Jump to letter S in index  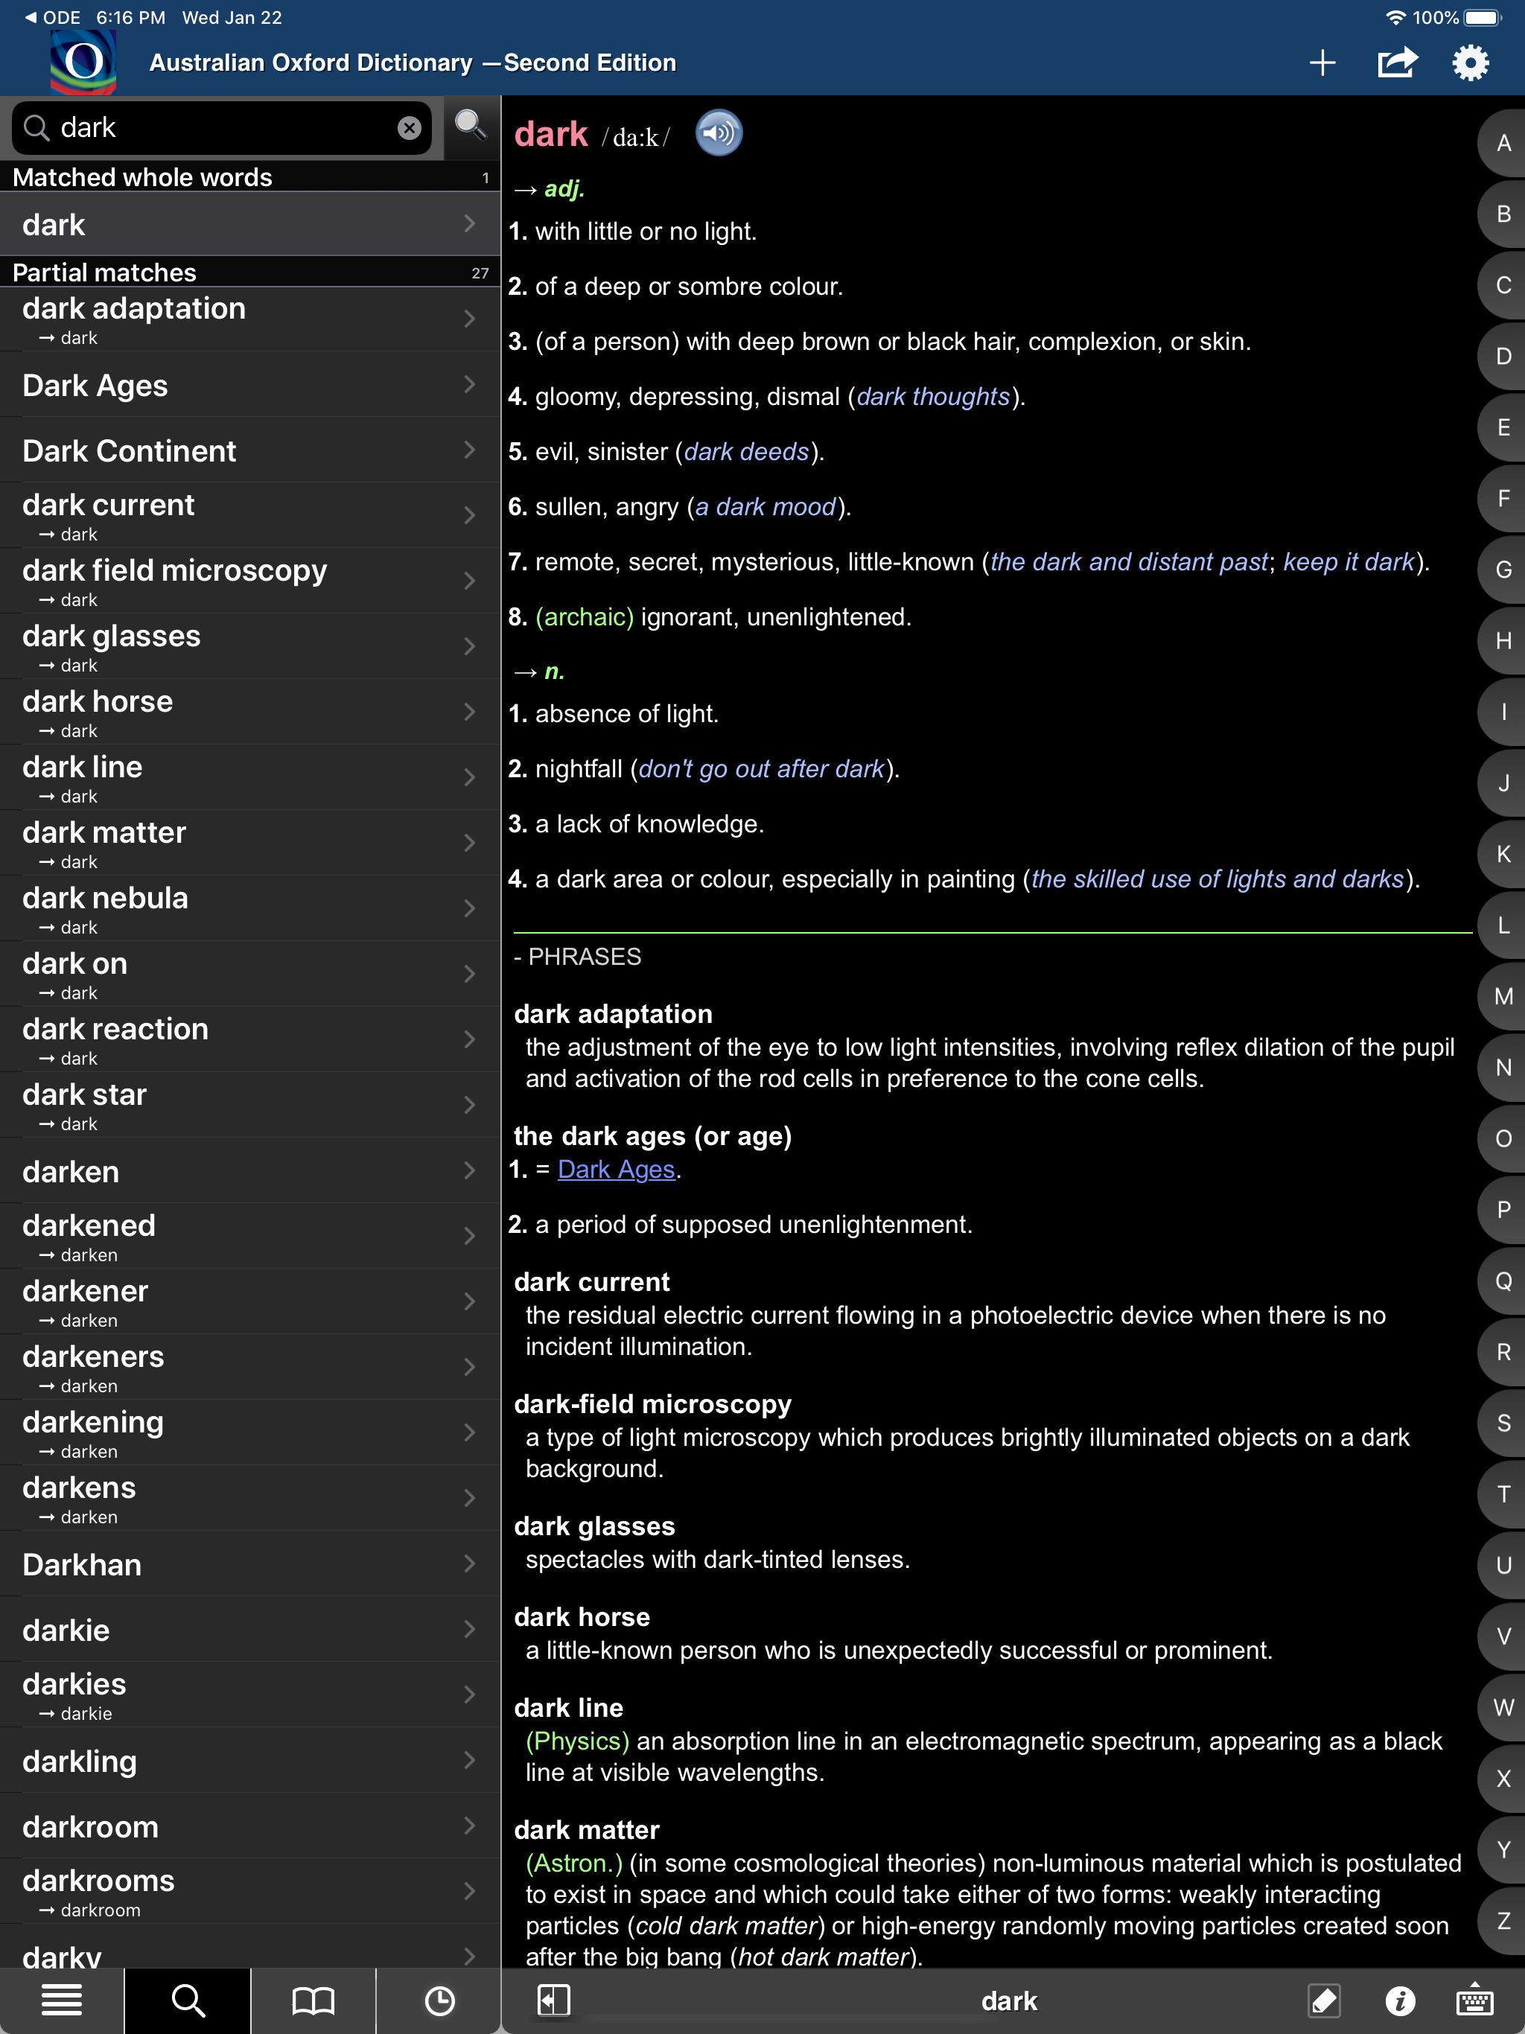coord(1503,1424)
